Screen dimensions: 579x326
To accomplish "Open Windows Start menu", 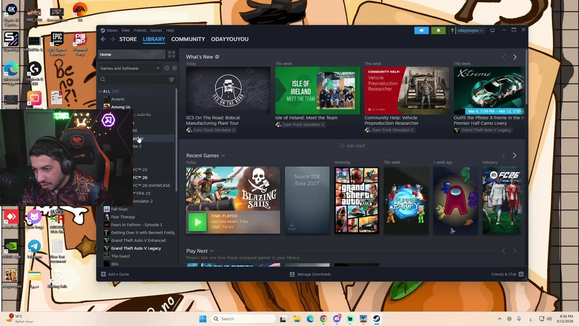I will (203, 319).
